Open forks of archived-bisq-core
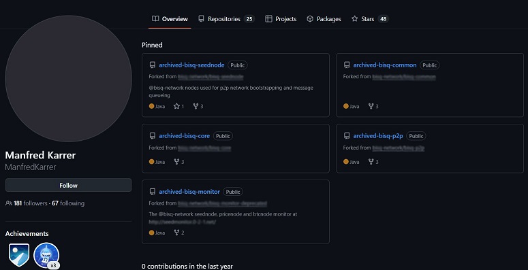Screen dimensions: 528x270 tap(178, 162)
